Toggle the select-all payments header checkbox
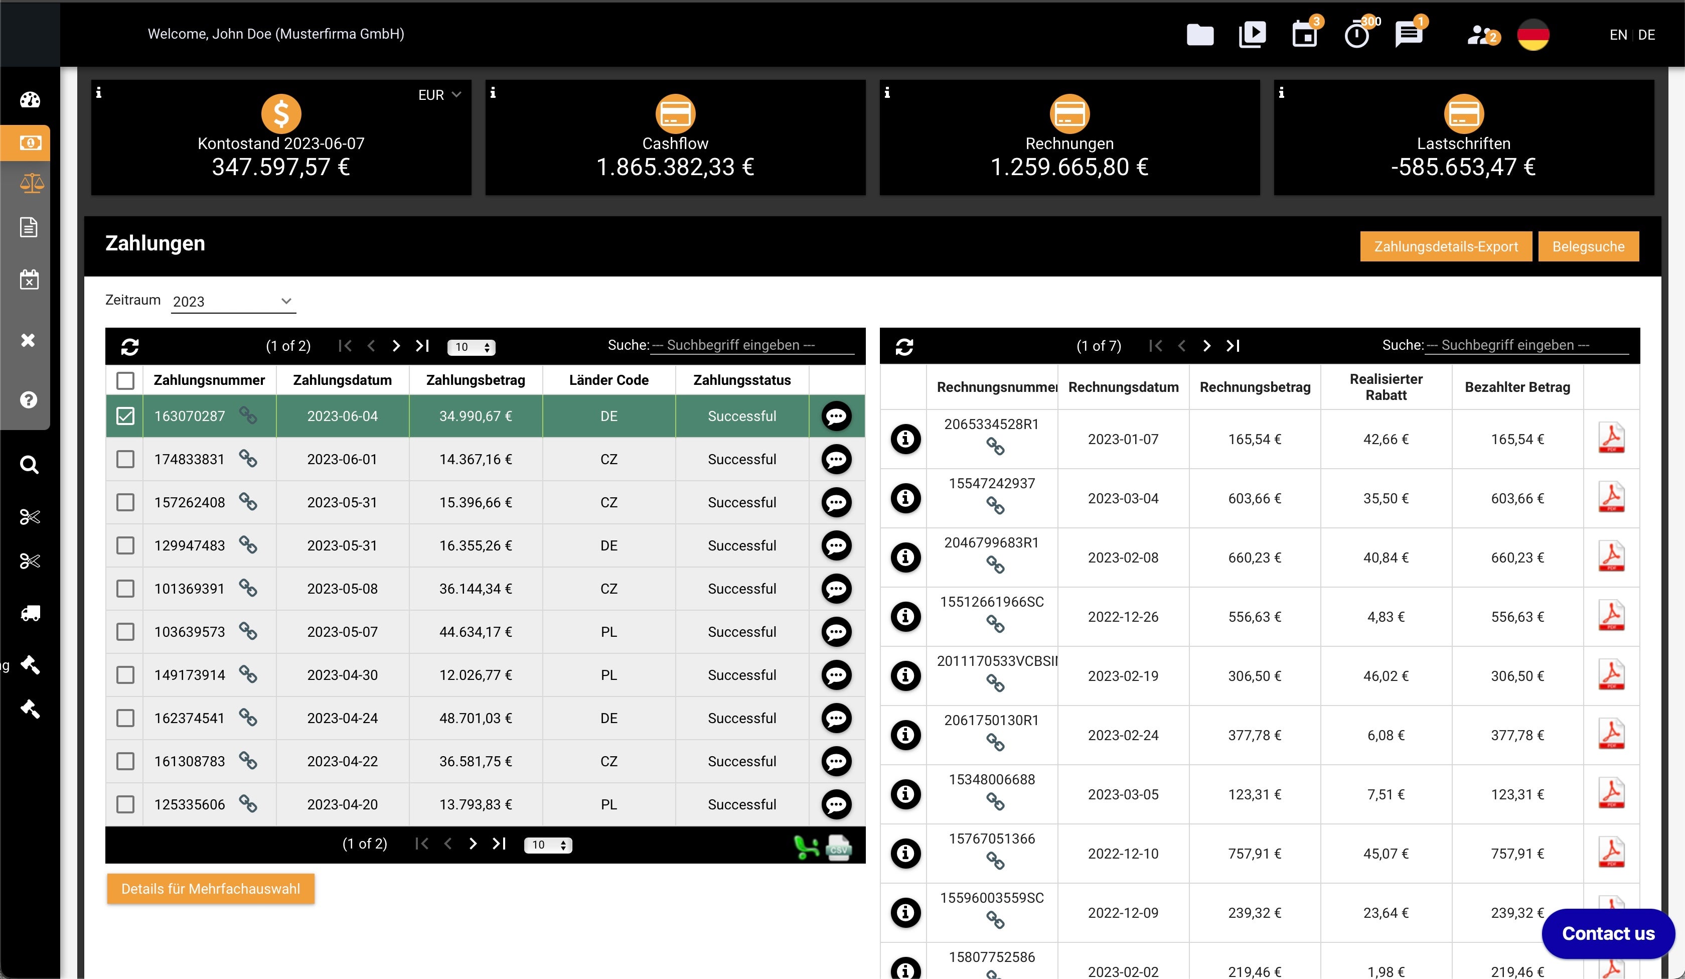This screenshot has height=979, width=1685. 125,380
